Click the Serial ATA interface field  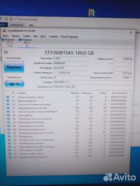[x=71, y=68]
